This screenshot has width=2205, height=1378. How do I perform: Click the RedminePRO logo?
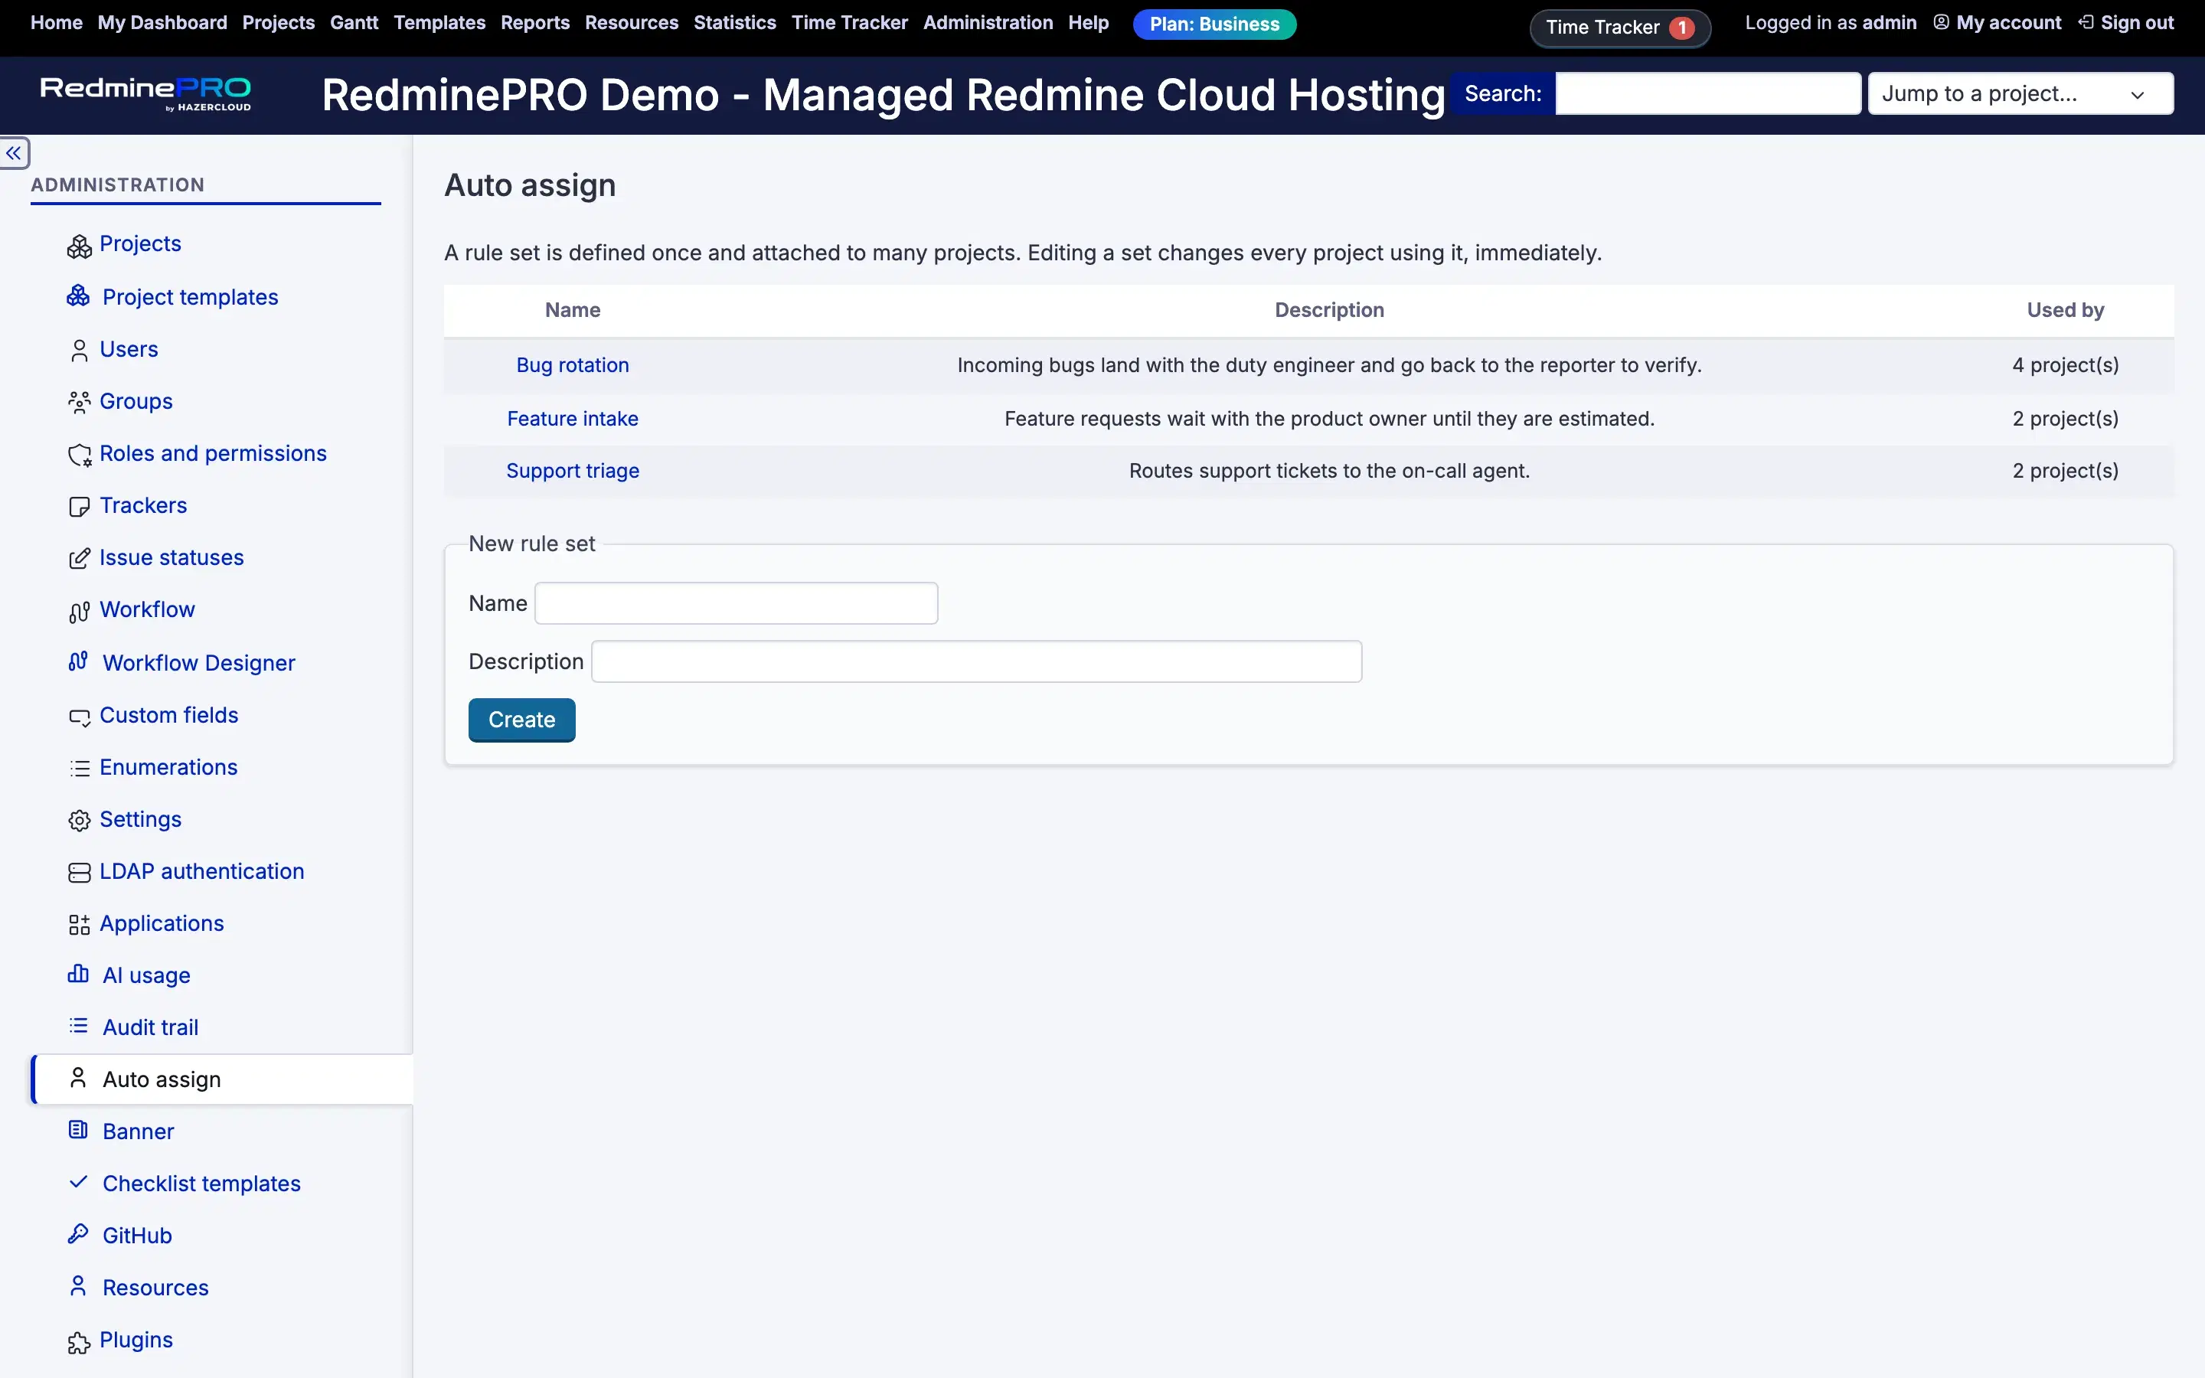(x=145, y=94)
